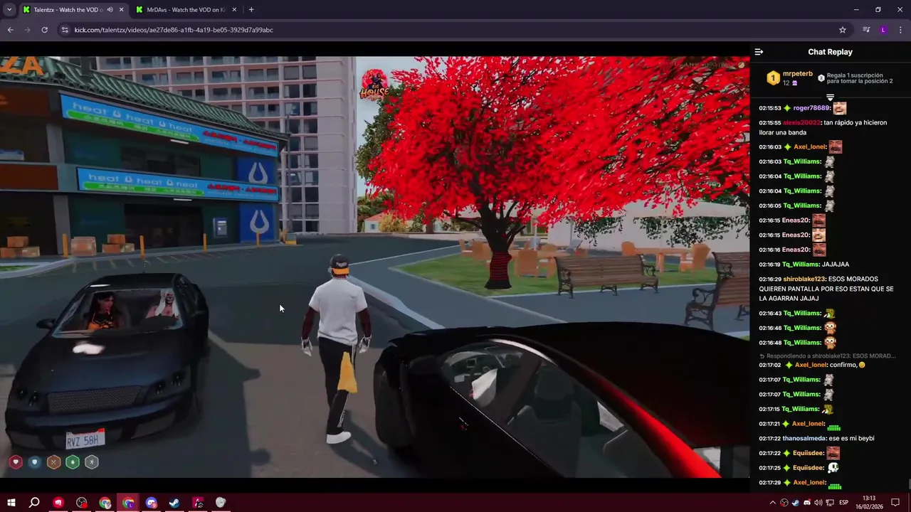This screenshot has width=911, height=512.
Task: Bookmark this page with the star icon
Action: tap(843, 30)
